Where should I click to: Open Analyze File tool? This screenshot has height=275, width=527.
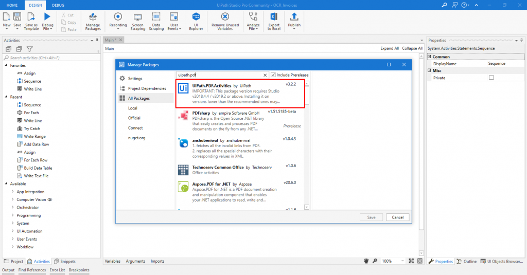(x=253, y=22)
